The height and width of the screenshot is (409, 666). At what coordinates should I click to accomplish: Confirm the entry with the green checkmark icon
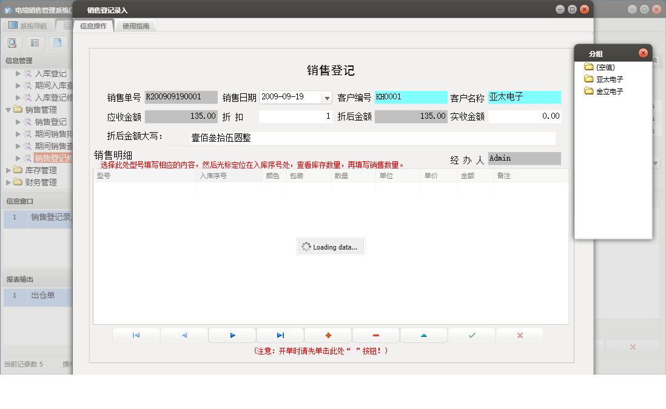click(471, 335)
